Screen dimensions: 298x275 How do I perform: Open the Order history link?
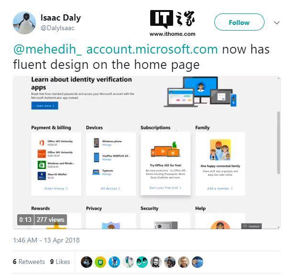tap(56, 189)
